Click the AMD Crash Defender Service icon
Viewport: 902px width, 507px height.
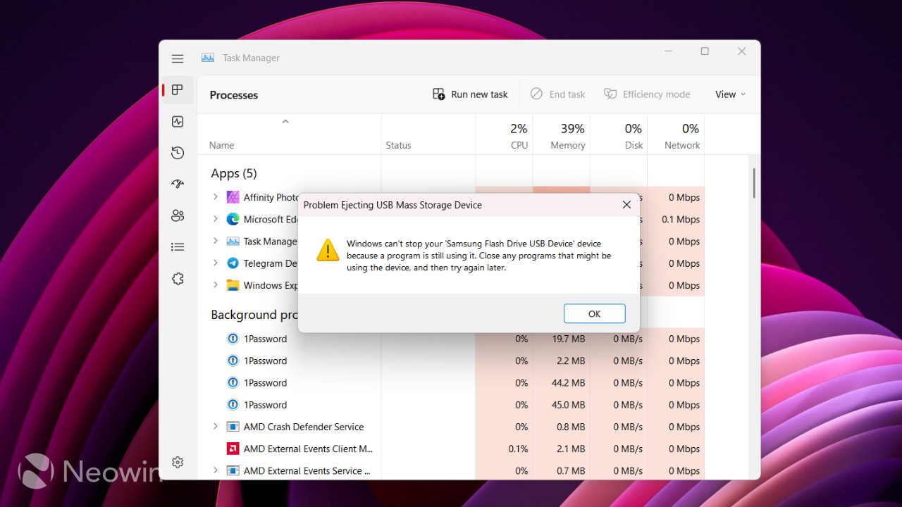pos(233,427)
